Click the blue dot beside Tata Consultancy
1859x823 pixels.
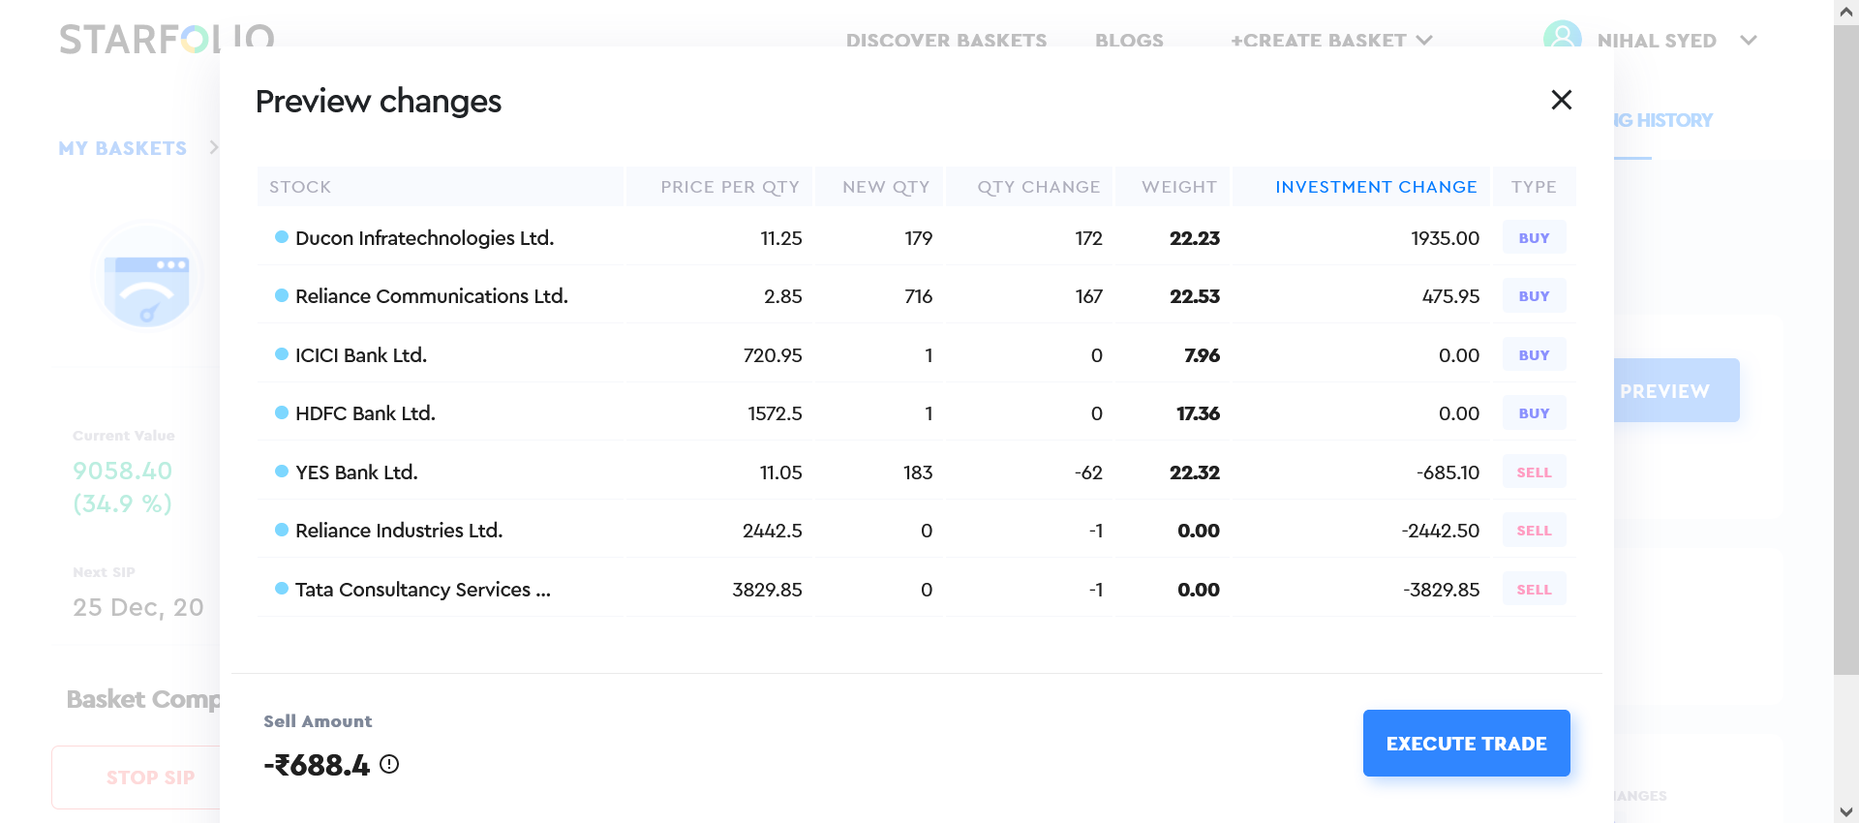tap(282, 589)
